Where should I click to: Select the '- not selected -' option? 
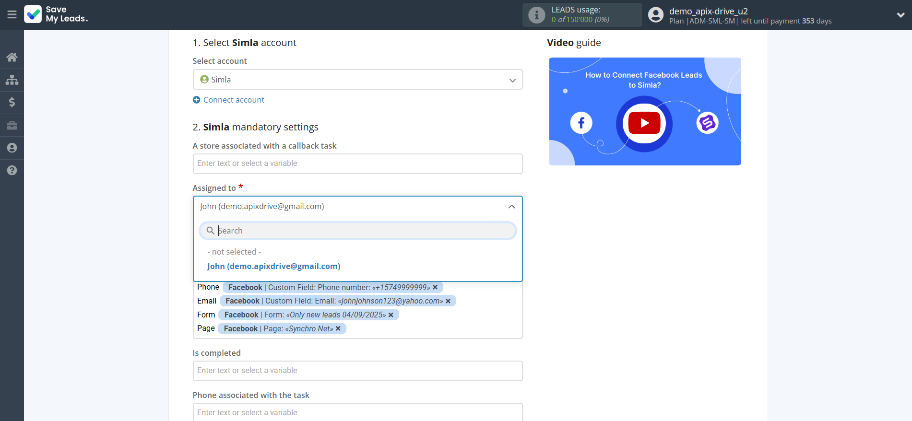pos(234,252)
